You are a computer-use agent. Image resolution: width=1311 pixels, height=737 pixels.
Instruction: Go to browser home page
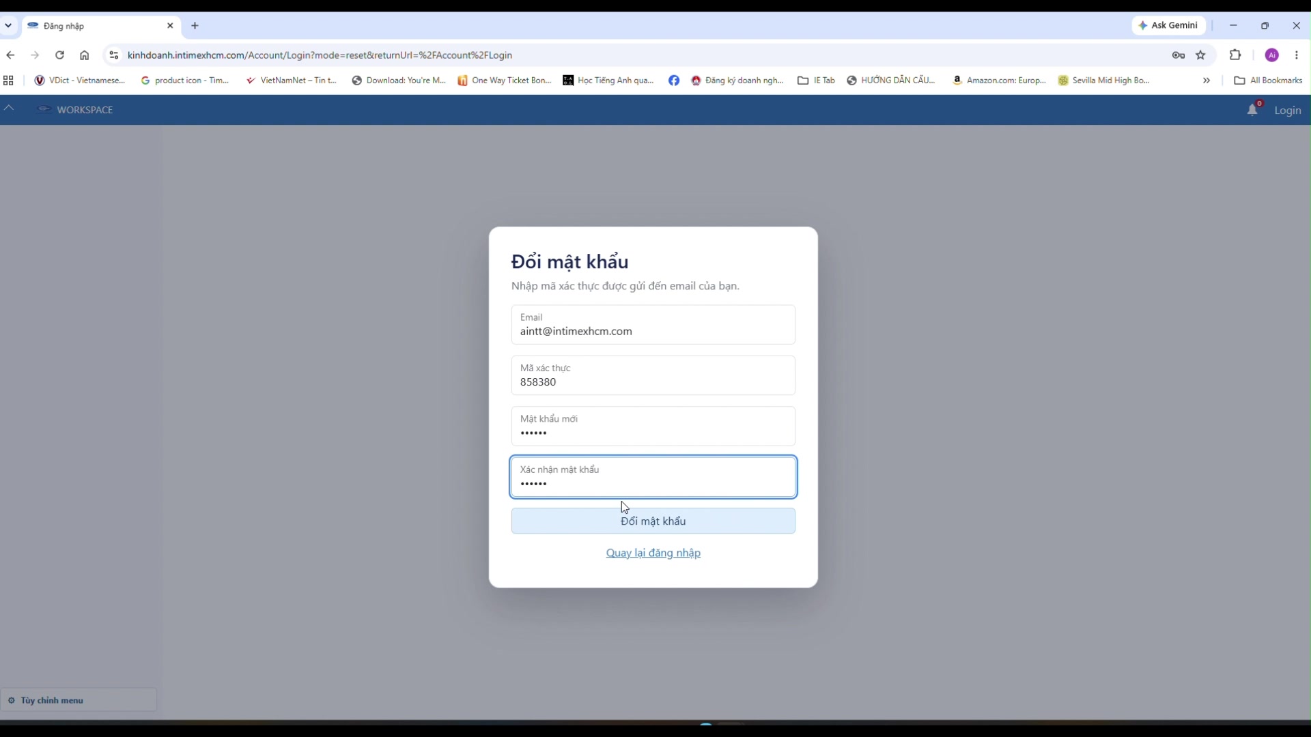click(x=85, y=55)
